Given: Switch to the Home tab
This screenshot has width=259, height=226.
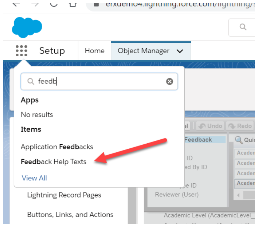Looking at the screenshot, I should click(x=95, y=51).
